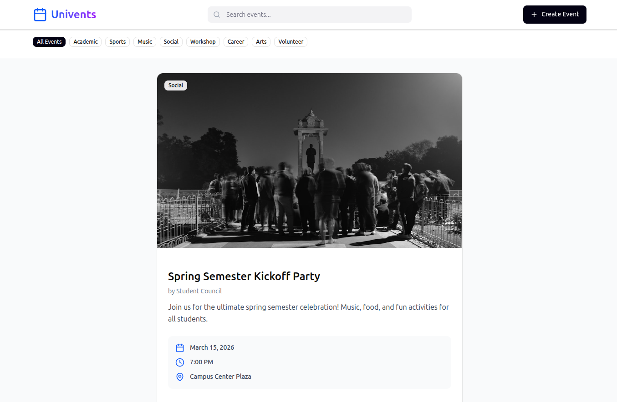Image resolution: width=617 pixels, height=402 pixels.
Task: Filter by Career events
Action: [x=236, y=42]
